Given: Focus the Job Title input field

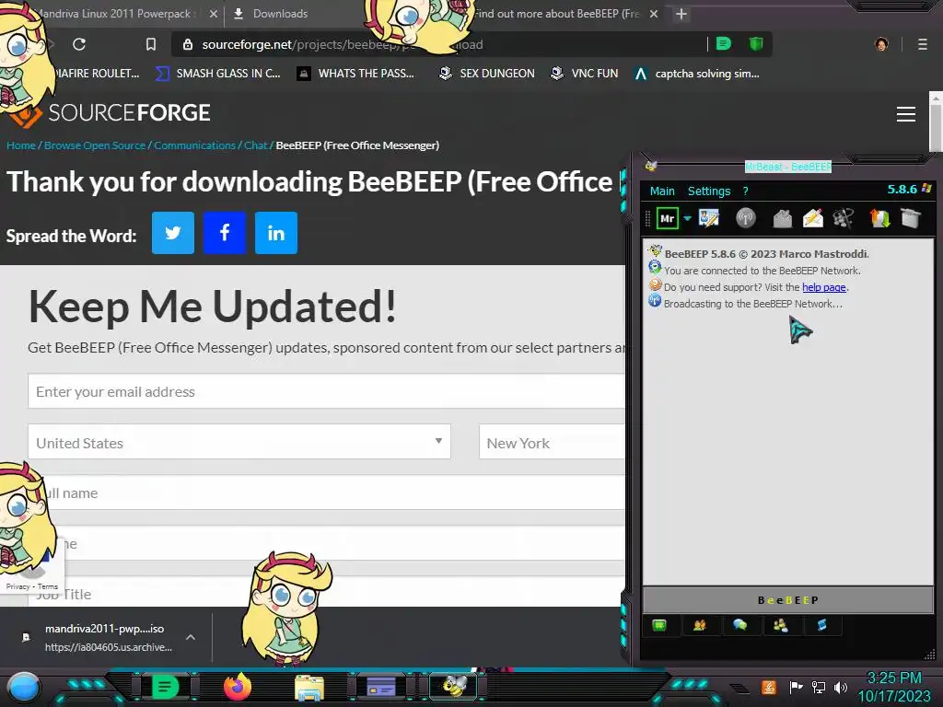Looking at the screenshot, I should click(327, 592).
